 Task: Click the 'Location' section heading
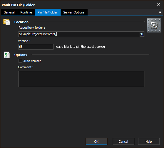(x=21, y=22)
